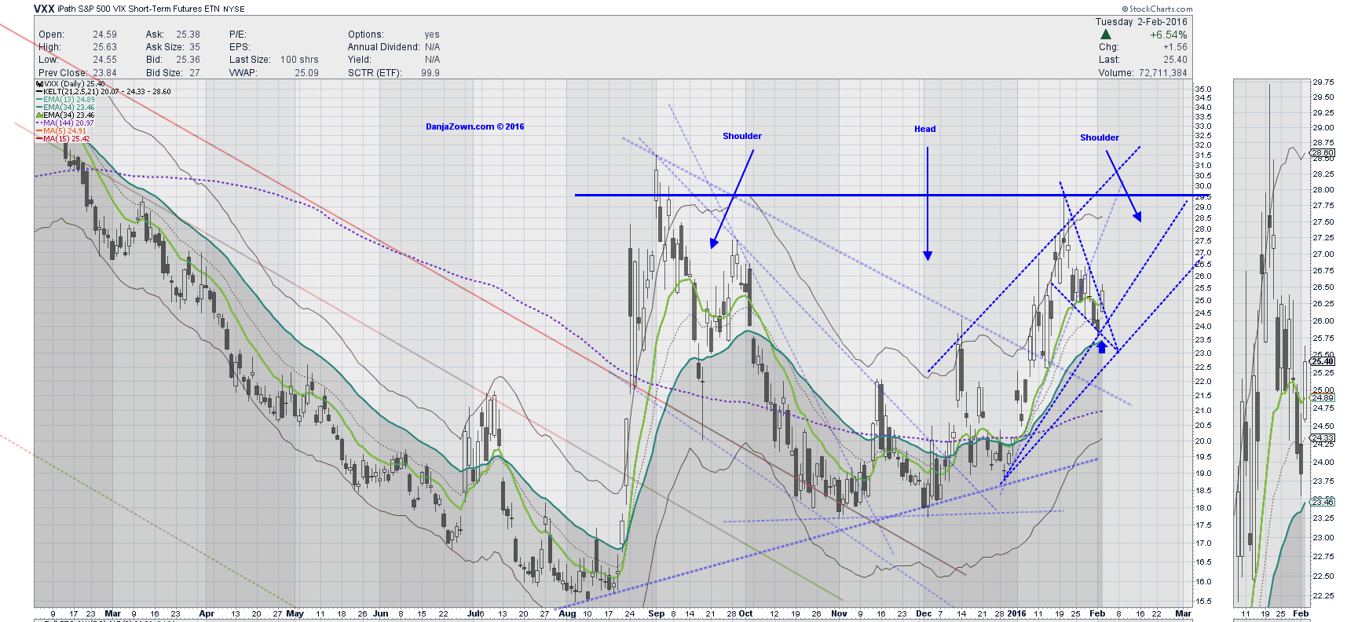Click the 30.0 price axis label
Viewport: 1347px width, 622px height.
tap(1202, 187)
